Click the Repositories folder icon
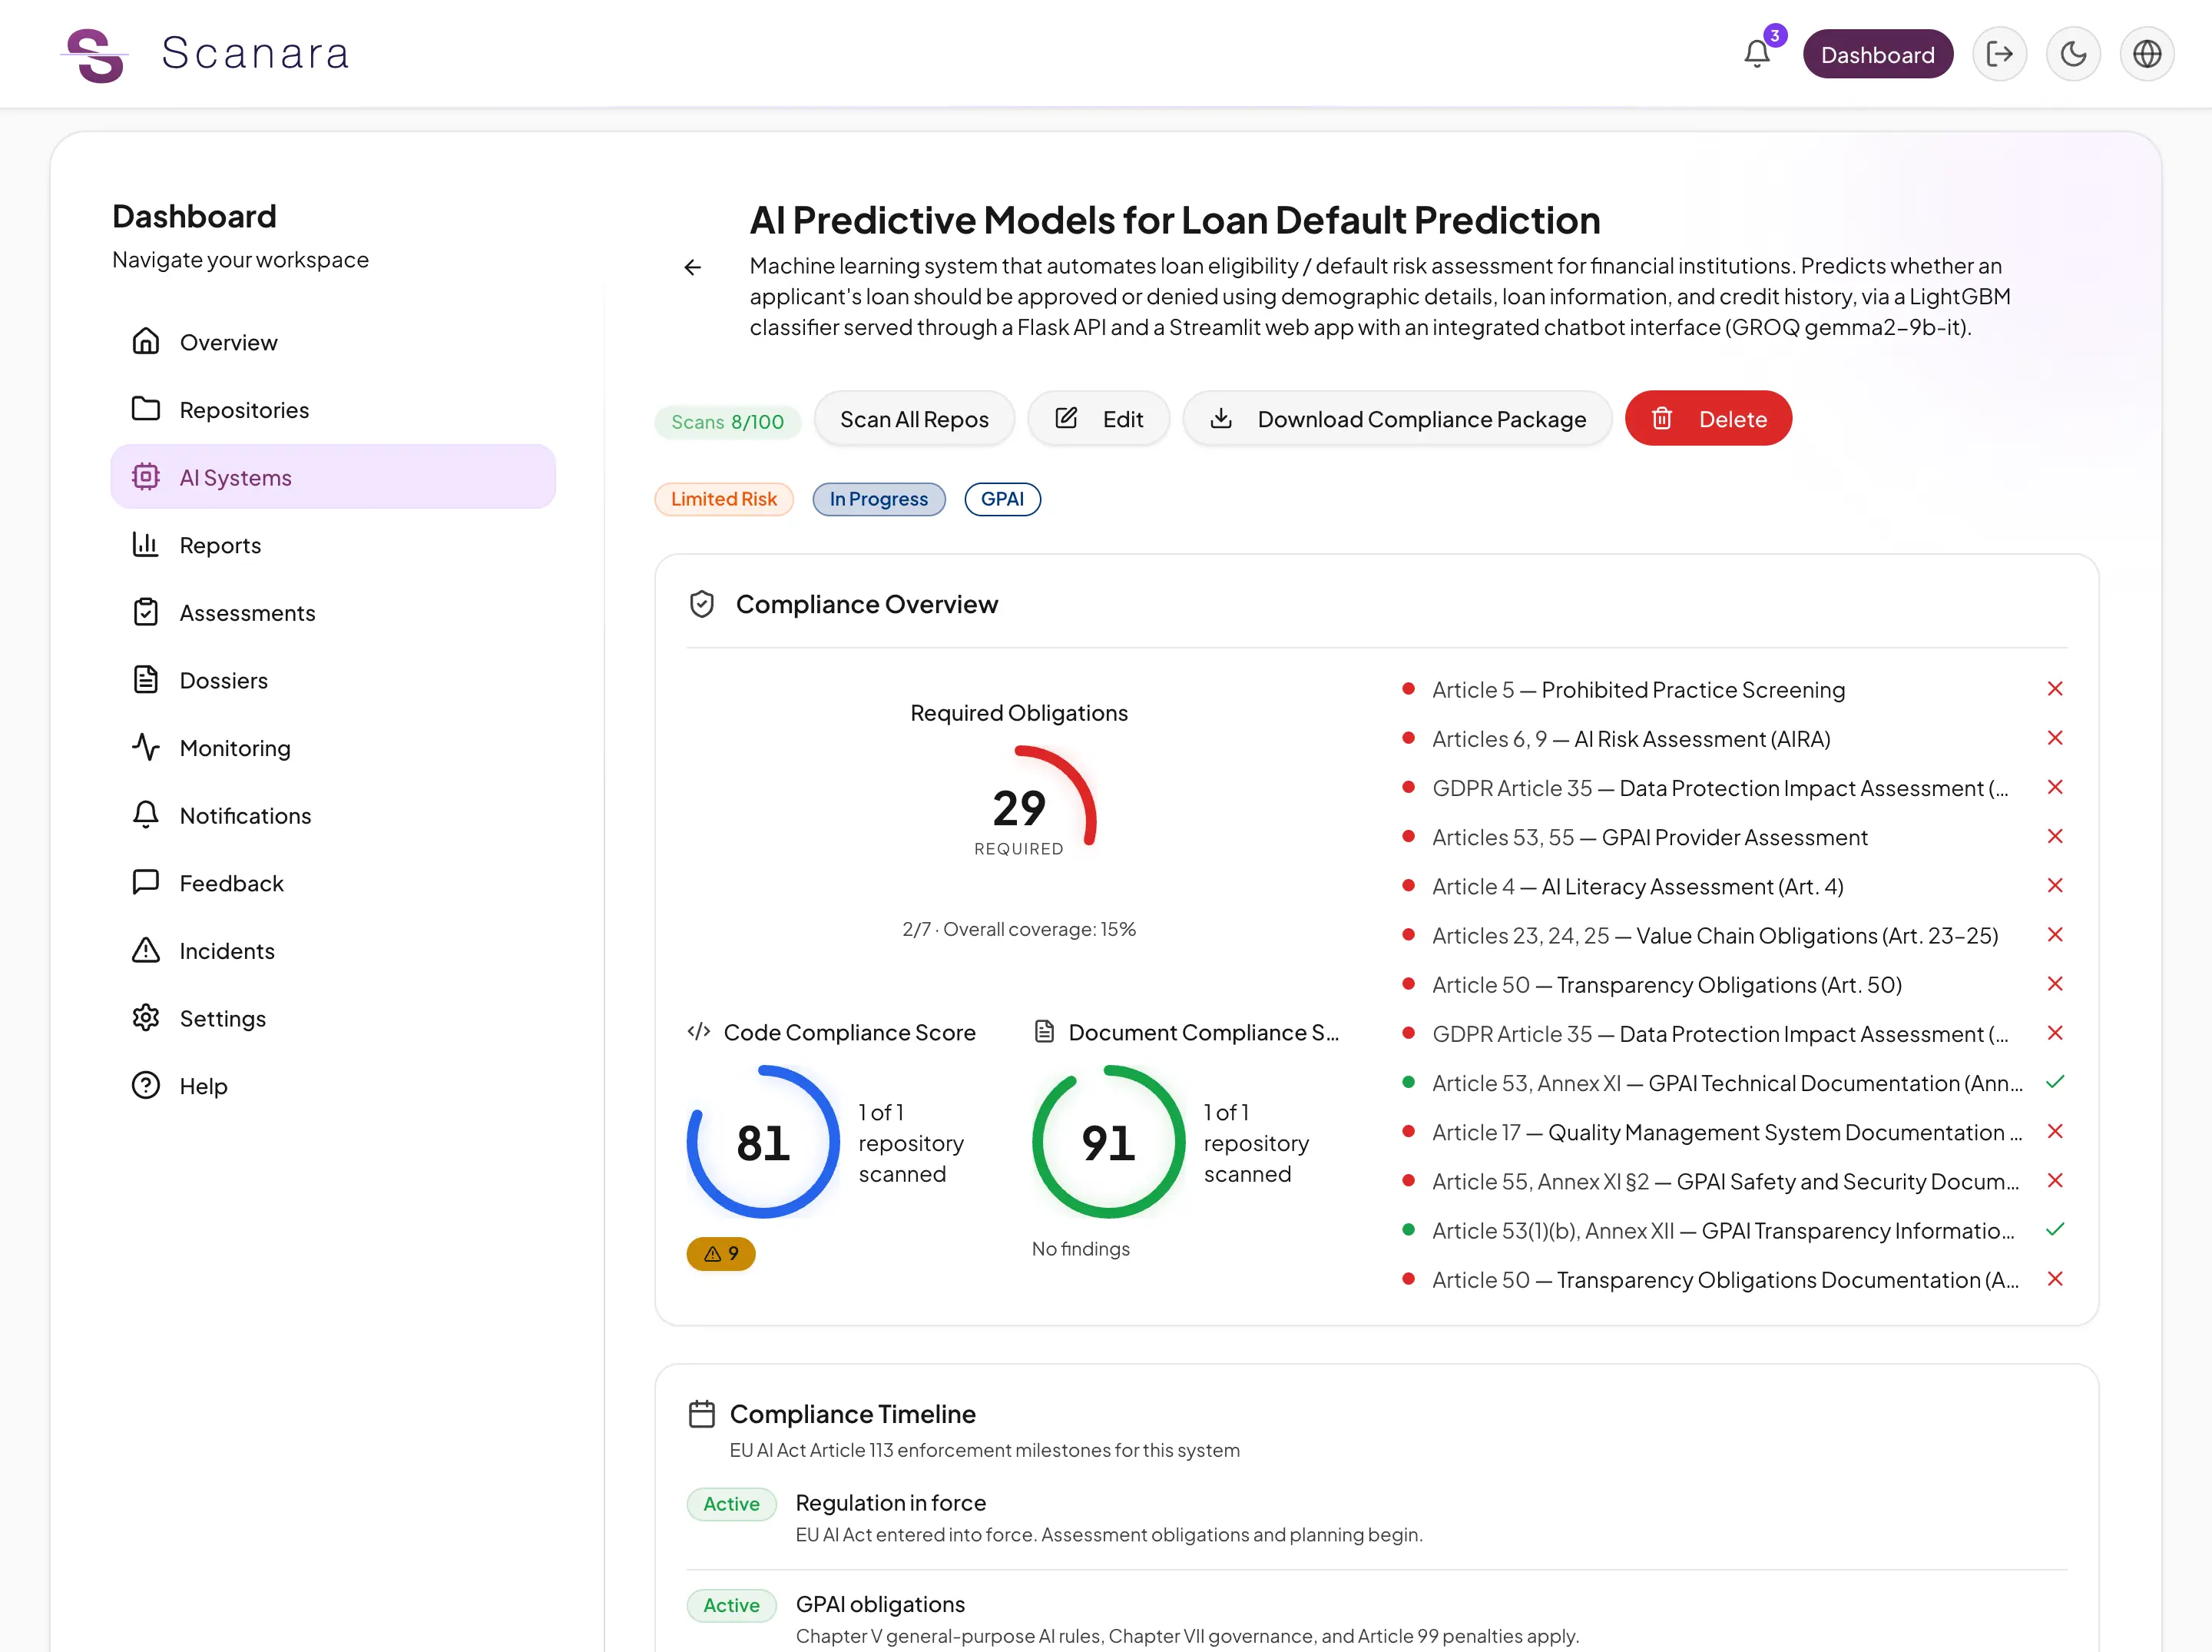The height and width of the screenshot is (1652, 2212). [146, 409]
